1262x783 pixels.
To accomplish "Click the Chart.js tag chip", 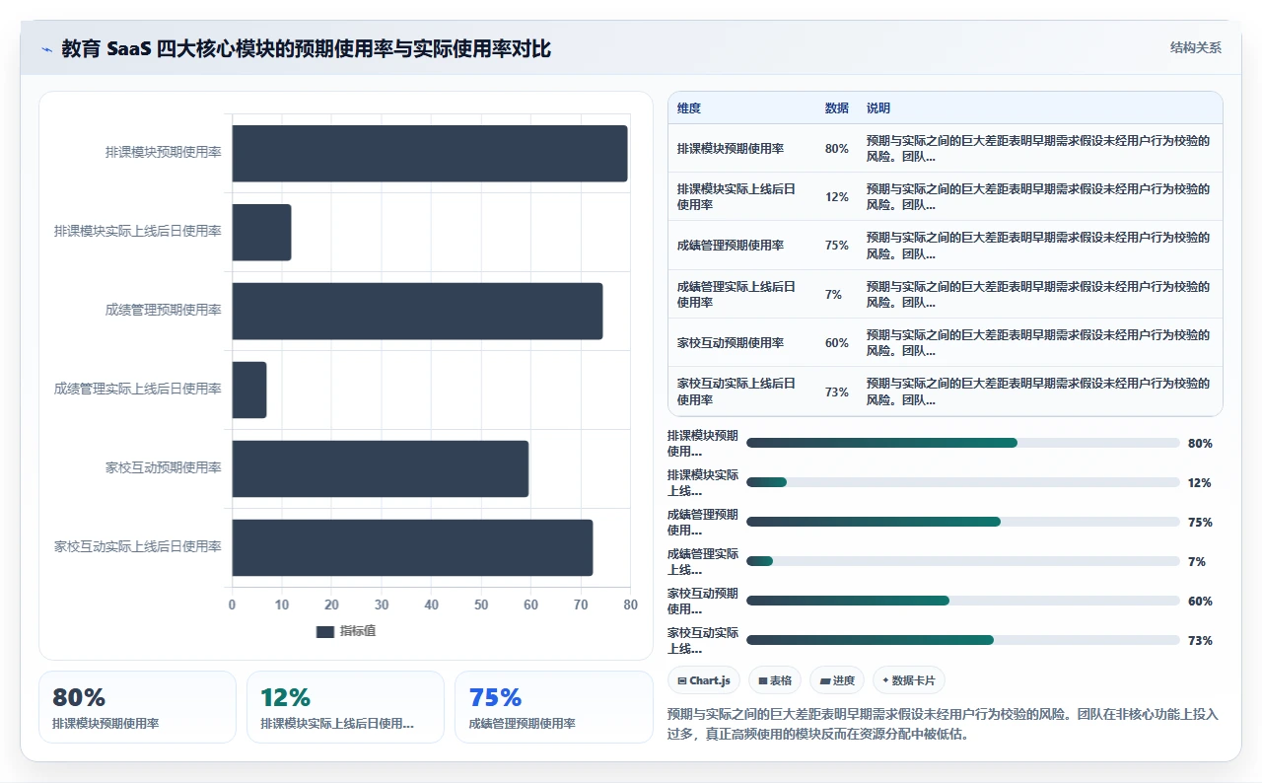I will 704,680.
